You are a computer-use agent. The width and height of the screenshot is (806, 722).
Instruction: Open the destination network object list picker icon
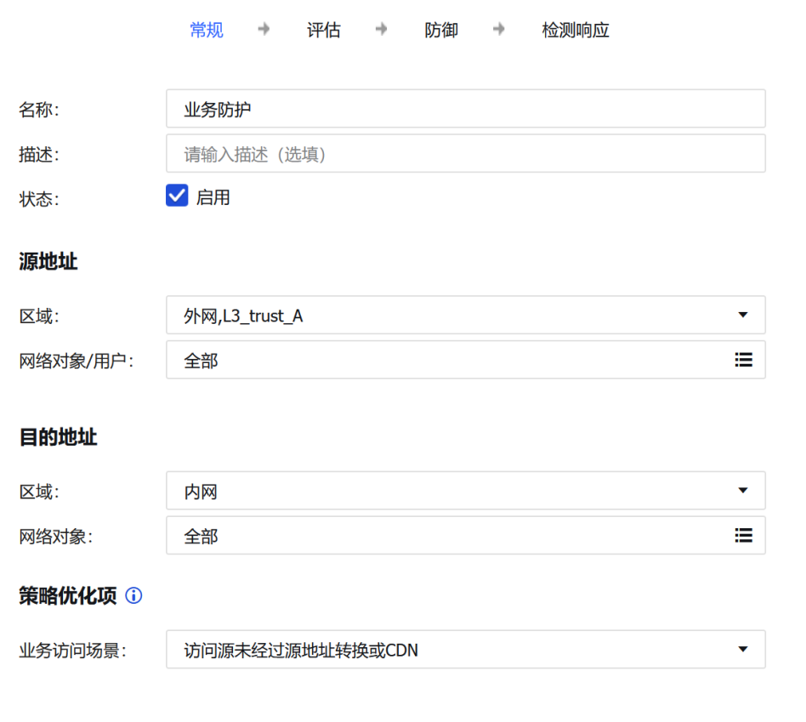[743, 535]
